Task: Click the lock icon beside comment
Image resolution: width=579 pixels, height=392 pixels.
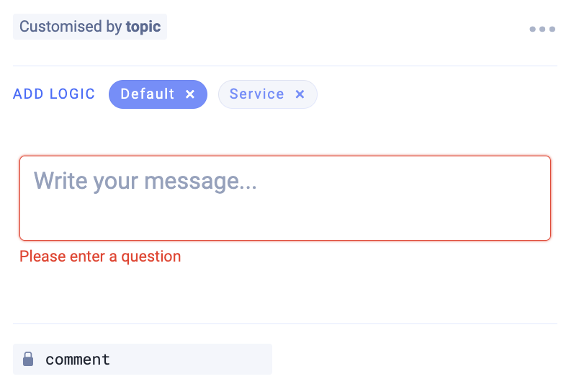Action: pyautogui.click(x=28, y=359)
